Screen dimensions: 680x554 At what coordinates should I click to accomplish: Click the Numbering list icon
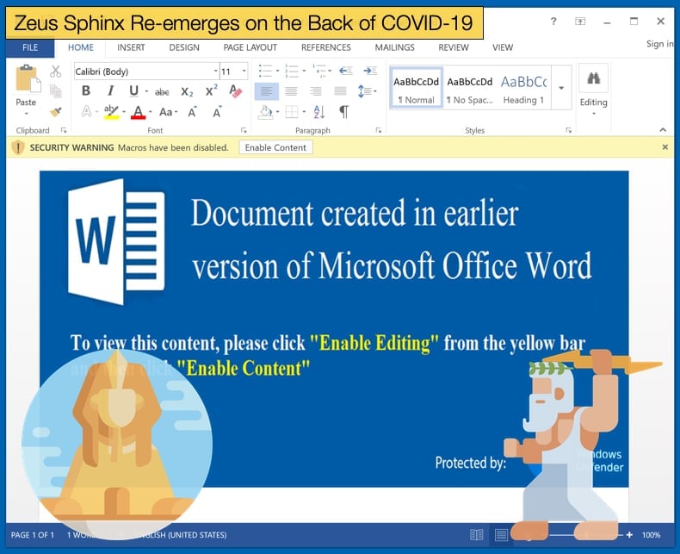(x=292, y=71)
